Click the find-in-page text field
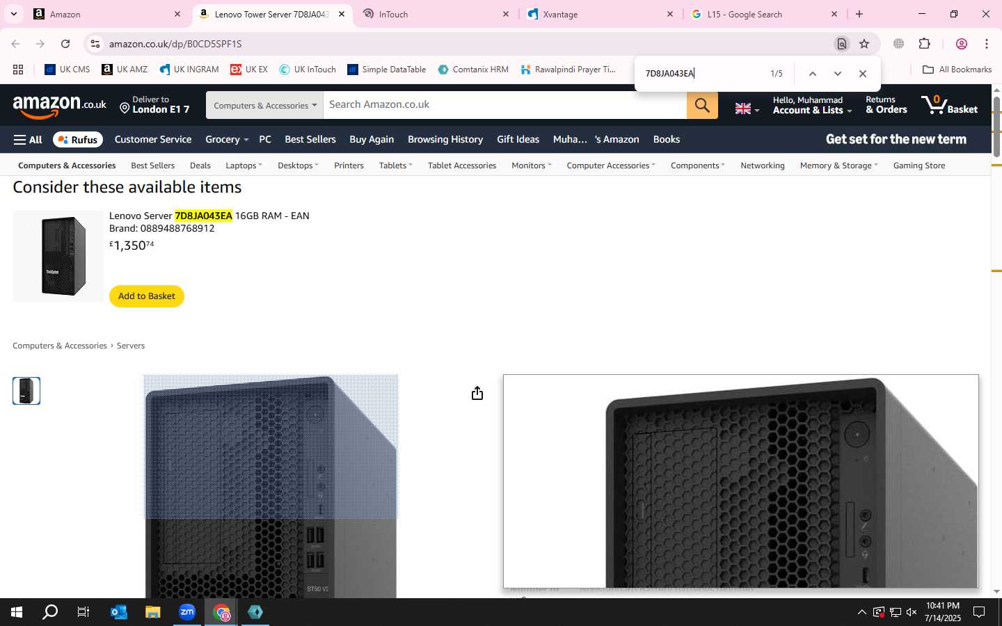This screenshot has width=1002, height=626. (x=701, y=74)
